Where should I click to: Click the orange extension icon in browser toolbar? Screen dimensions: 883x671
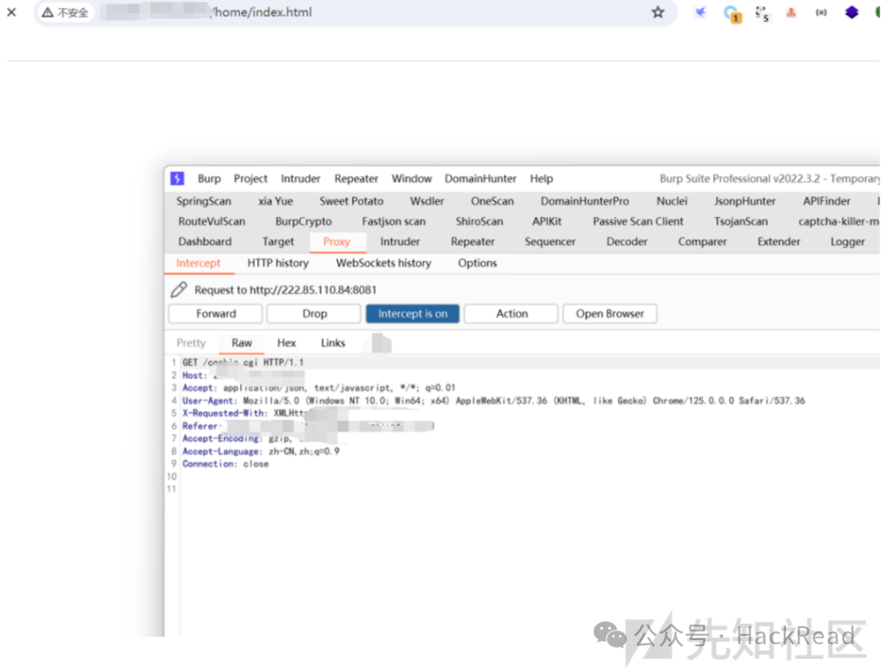pyautogui.click(x=791, y=12)
